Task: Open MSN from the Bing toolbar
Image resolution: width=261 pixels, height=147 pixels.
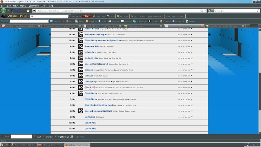Action: (x=70, y=21)
